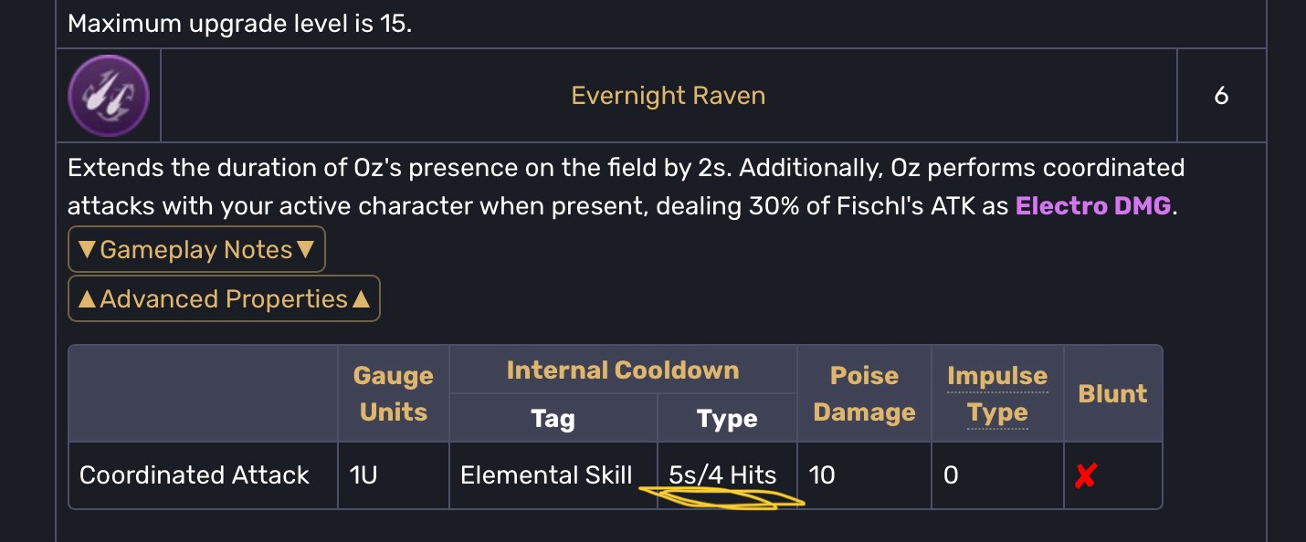1306x542 pixels.
Task: Click the Elemental Skill tag cell
Action: click(x=546, y=475)
